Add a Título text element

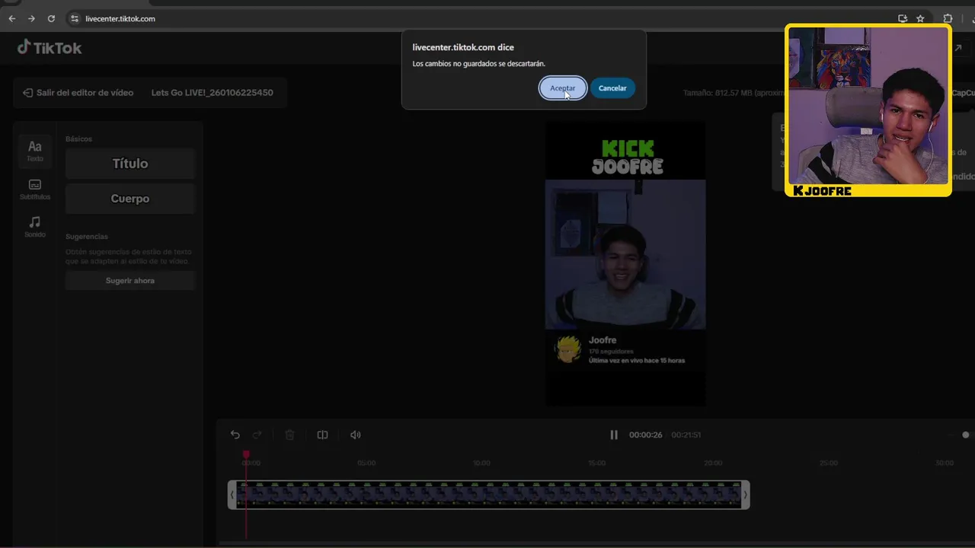130,164
